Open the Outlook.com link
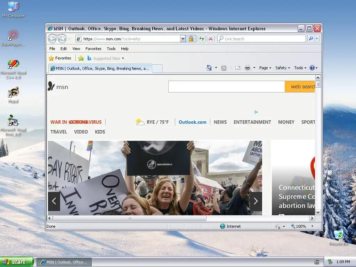The image size is (356, 267). (193, 122)
